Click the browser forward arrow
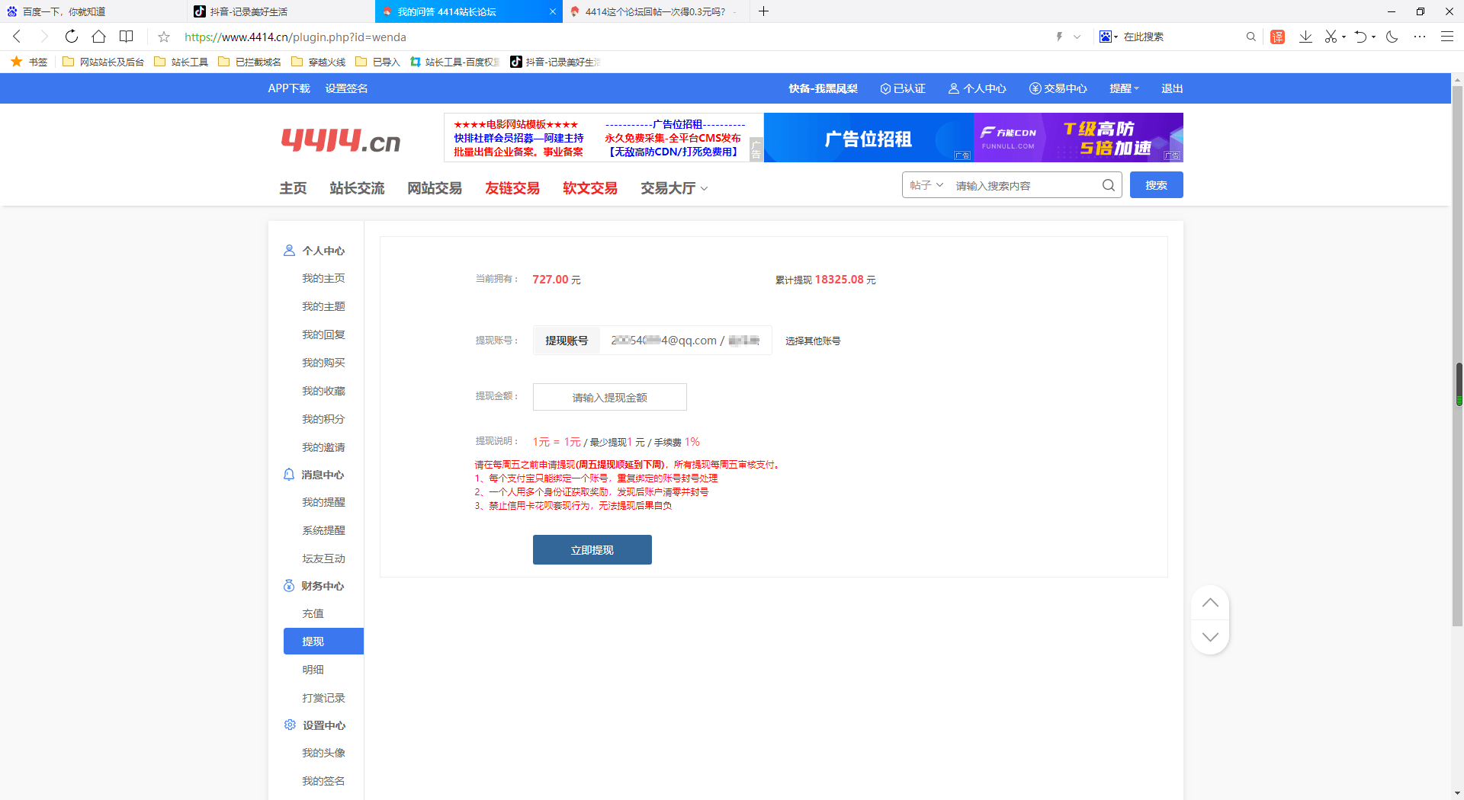The width and height of the screenshot is (1464, 800). pos(43,37)
